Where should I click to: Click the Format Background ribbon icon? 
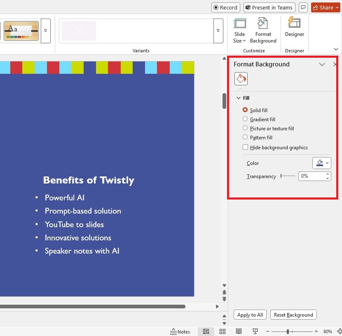263,31
